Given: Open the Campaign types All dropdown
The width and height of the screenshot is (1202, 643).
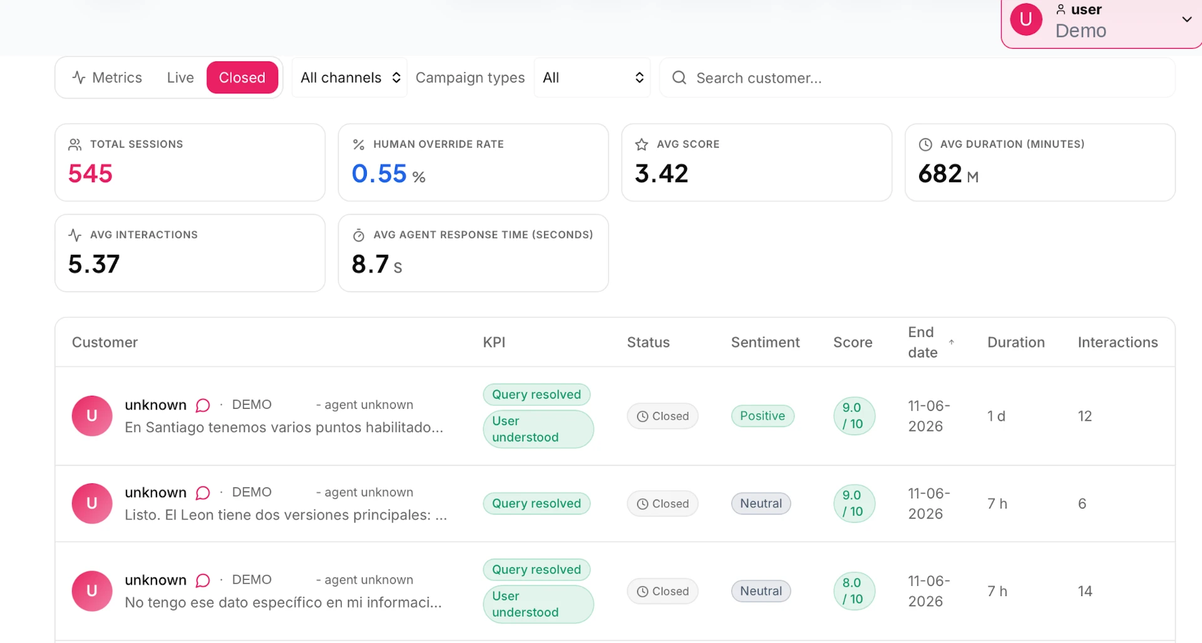Looking at the screenshot, I should pyautogui.click(x=592, y=78).
